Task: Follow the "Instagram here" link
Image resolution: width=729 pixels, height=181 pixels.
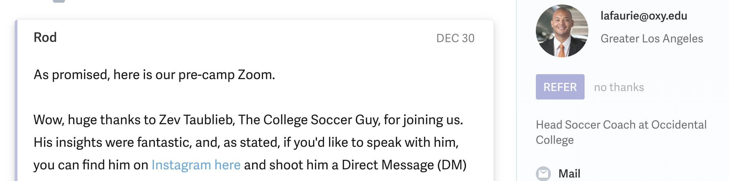Action: coord(196,165)
